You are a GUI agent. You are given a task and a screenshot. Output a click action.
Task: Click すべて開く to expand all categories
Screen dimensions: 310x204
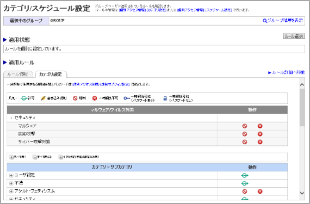[18, 157]
